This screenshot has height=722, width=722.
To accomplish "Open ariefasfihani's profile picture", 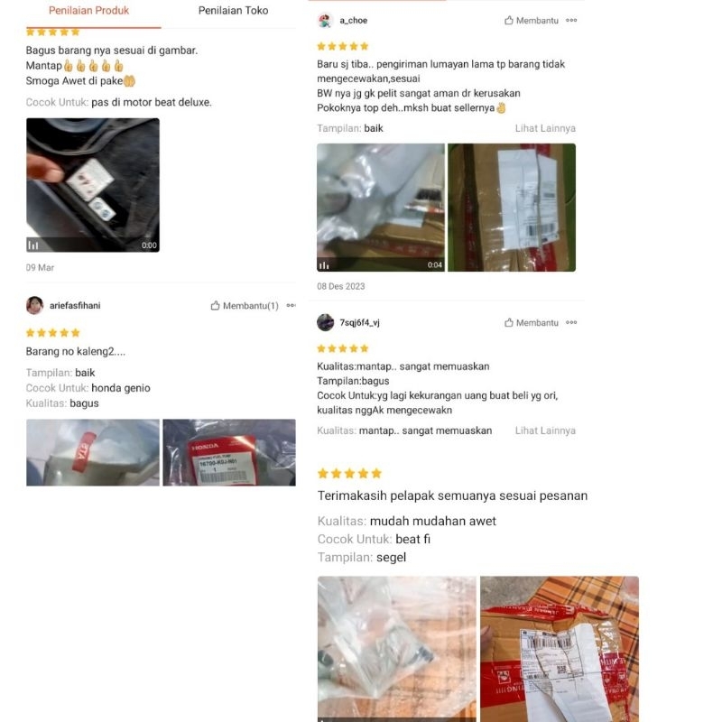I will pyautogui.click(x=34, y=305).
